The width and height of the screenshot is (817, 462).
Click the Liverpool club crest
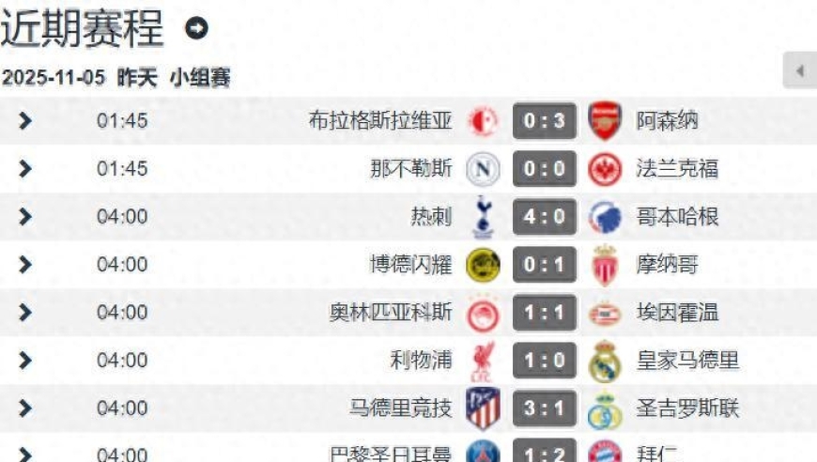pos(483,361)
